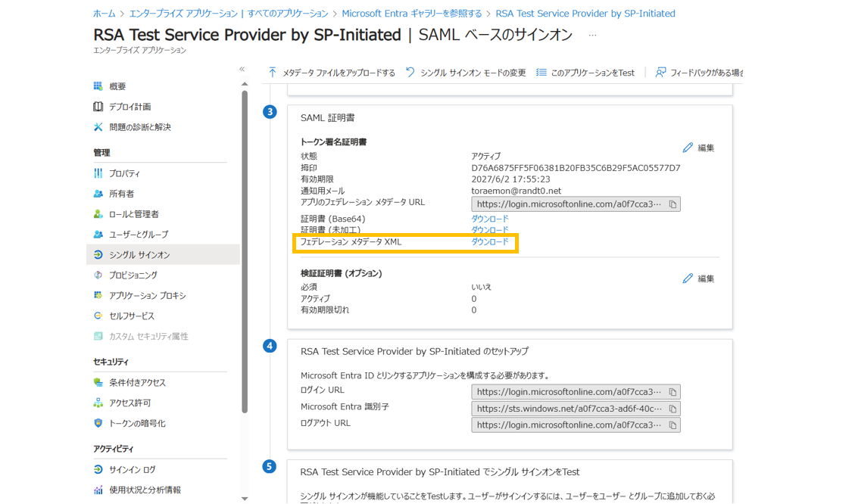Viewport: 852px width, 504px height.
Task: Click the セルフサービス icon
Action: point(98,316)
